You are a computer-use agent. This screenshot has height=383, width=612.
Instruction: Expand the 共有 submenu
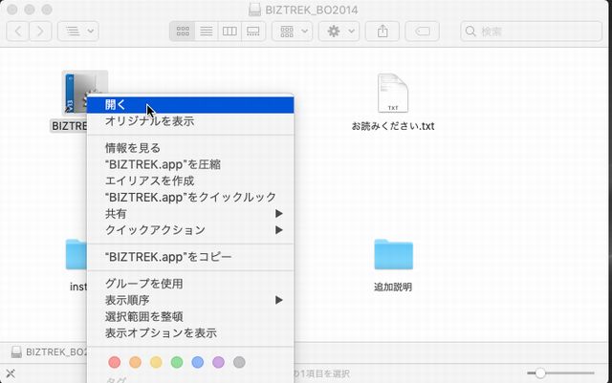(x=190, y=214)
